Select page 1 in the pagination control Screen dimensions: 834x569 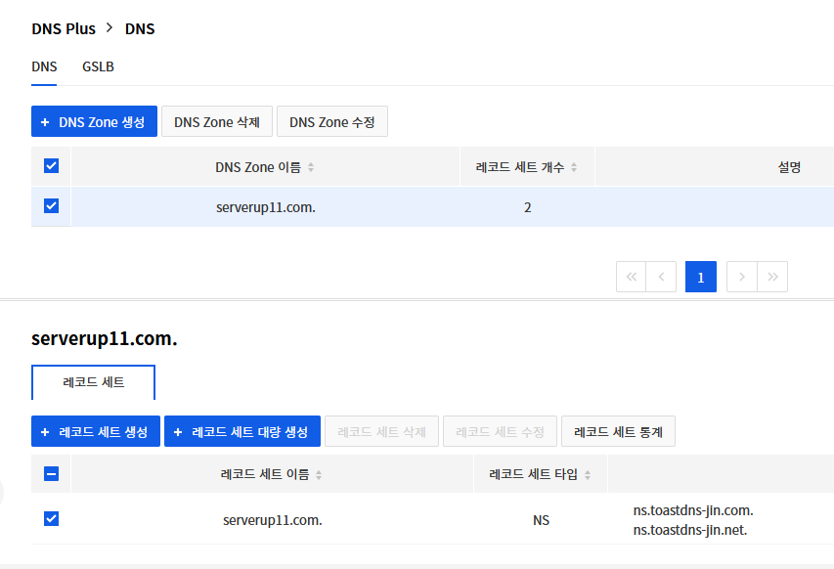click(x=700, y=277)
